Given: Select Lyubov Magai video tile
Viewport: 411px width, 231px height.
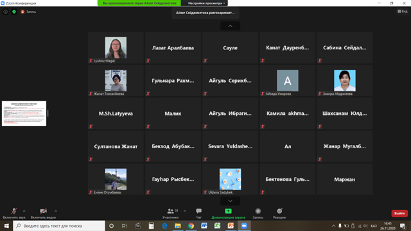Looking at the screenshot, I should pos(116,47).
